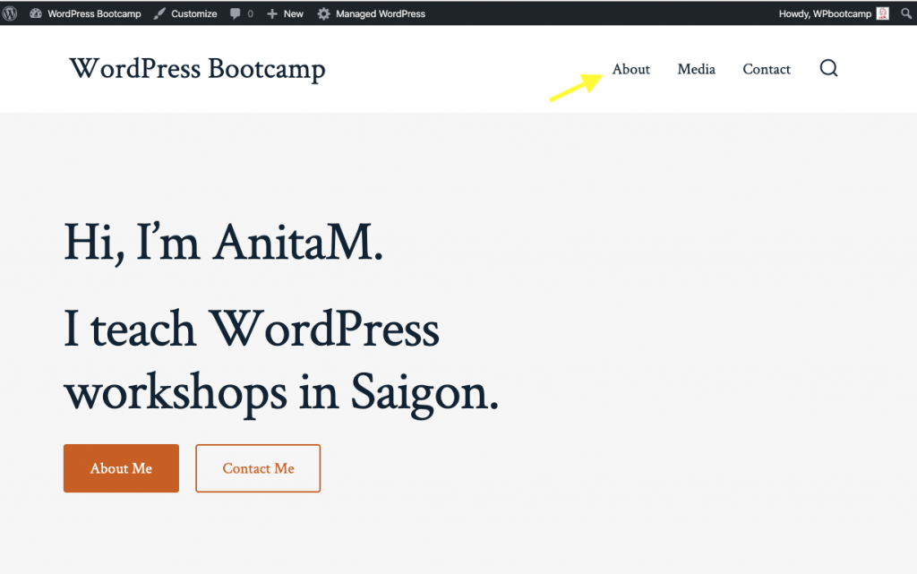Viewport: 917px width, 574px height.
Task: Go to the Contact page
Action: pyautogui.click(x=767, y=69)
